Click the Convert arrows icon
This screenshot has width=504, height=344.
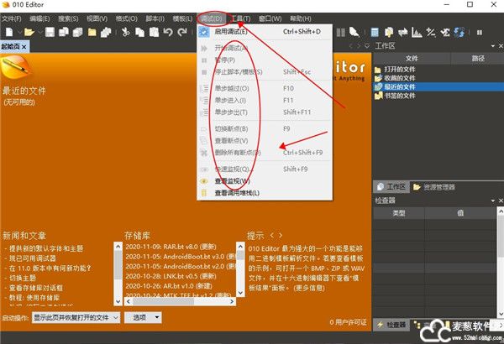402,33
